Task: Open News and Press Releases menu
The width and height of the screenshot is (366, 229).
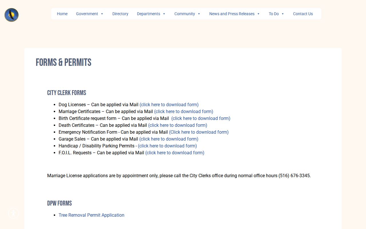Action: point(232,14)
